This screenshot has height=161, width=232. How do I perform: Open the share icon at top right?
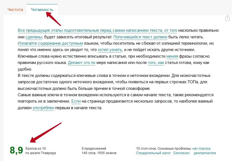click(227, 18)
